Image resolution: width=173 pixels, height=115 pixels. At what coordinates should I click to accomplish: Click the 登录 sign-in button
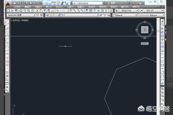[113, 3]
